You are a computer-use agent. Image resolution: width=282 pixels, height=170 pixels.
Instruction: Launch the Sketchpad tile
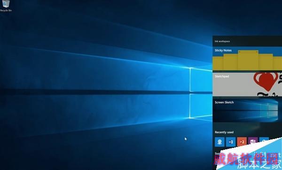(x=247, y=84)
